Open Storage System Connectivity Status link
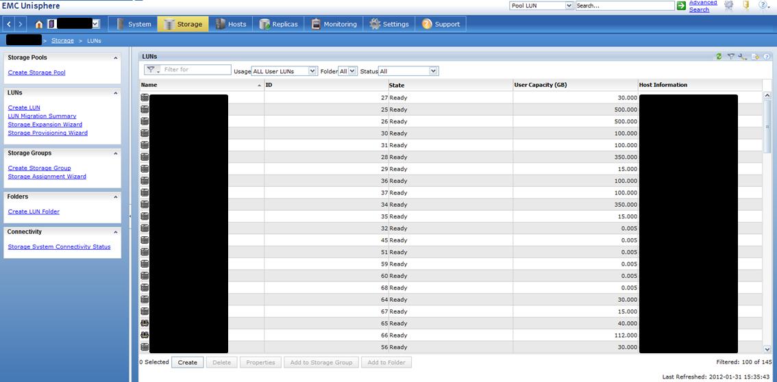 tap(59, 246)
